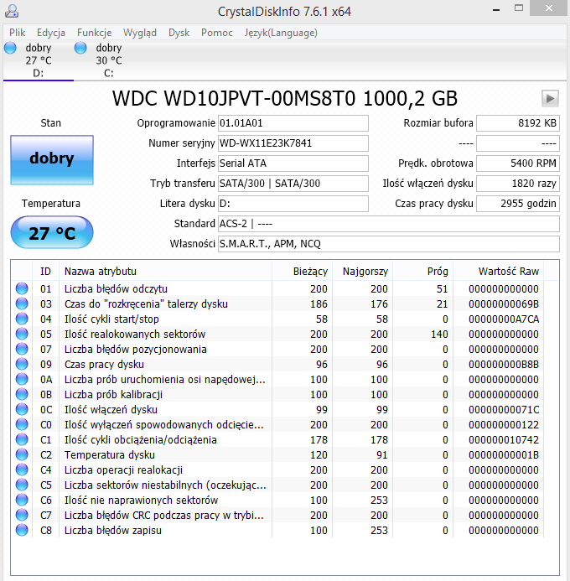
Task: Switch to the D: drive tab
Action: (39, 60)
